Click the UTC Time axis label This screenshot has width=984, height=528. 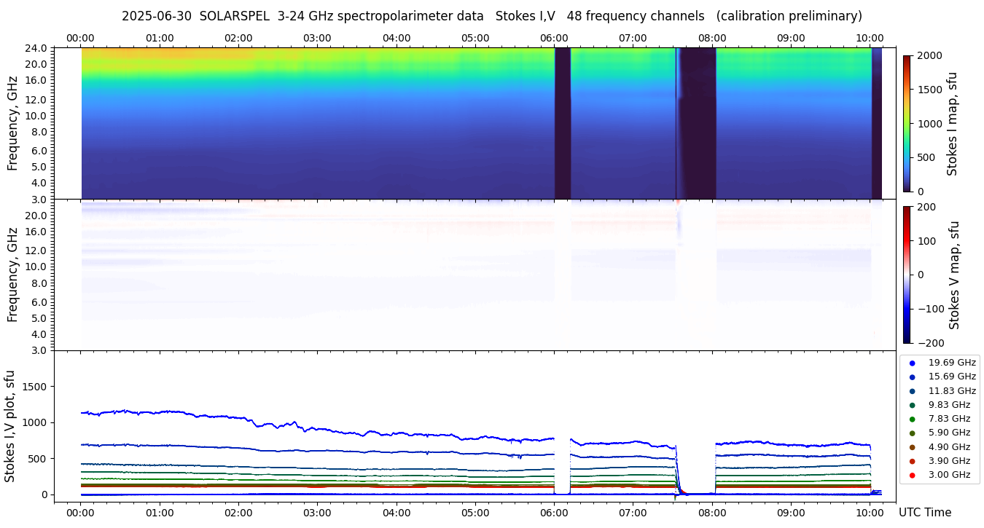(924, 512)
